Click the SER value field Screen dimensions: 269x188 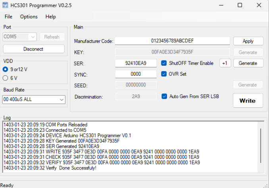pos(136,63)
